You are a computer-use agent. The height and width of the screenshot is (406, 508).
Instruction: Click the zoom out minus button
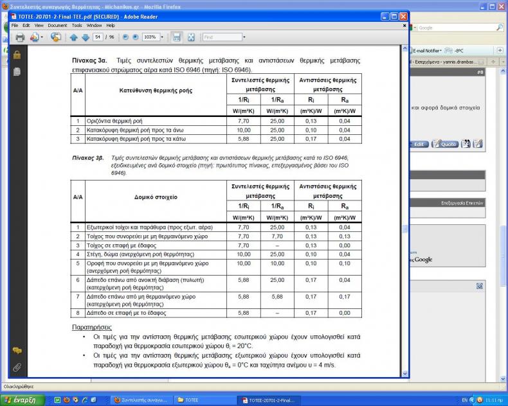(125, 37)
